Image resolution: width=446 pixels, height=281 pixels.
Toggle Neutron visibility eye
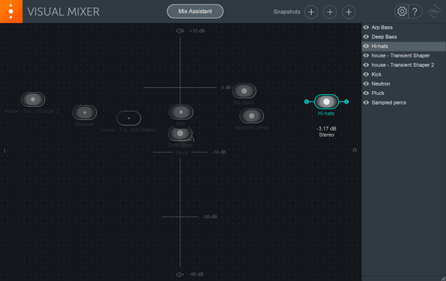(366, 83)
